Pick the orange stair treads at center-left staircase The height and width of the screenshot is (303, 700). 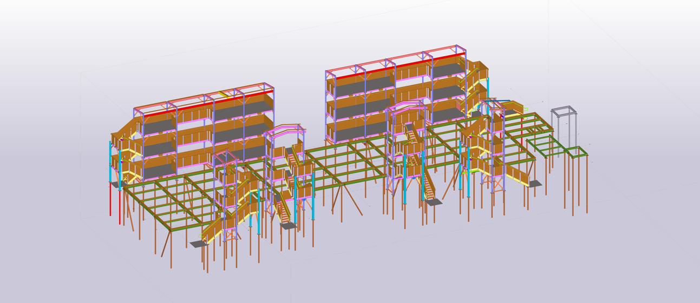click(285, 214)
